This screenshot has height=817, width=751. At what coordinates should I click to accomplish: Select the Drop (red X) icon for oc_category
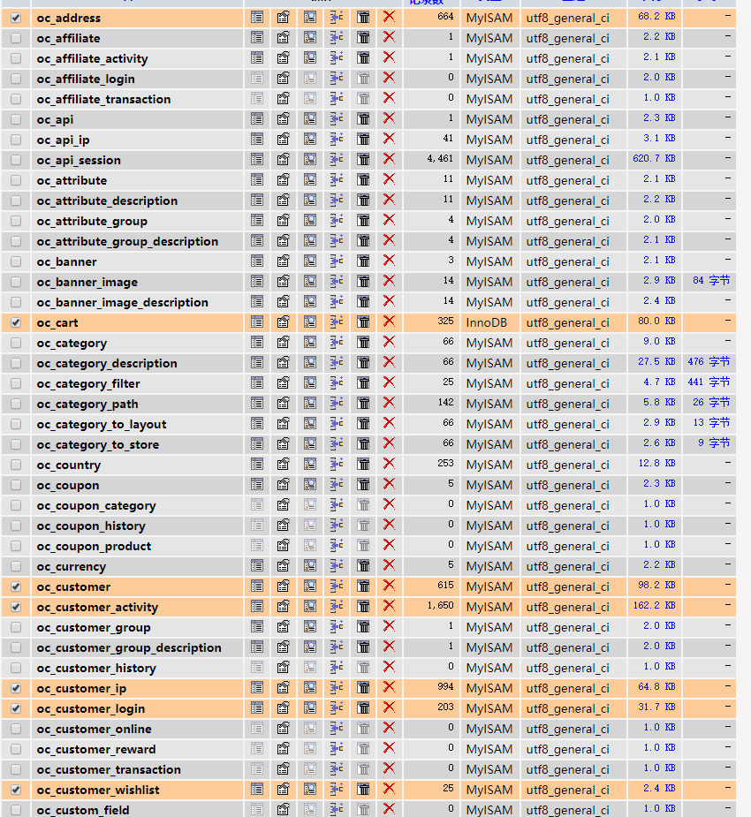tap(389, 343)
